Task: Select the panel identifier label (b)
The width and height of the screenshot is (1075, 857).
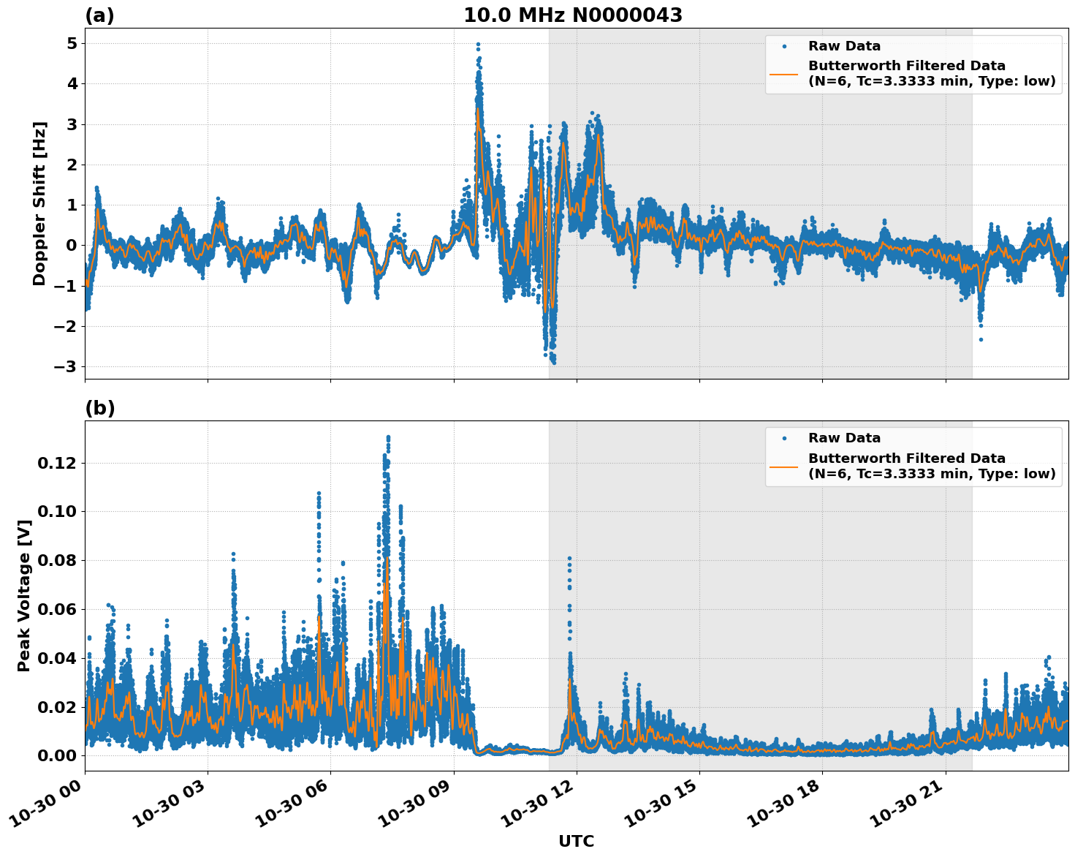Action: click(x=99, y=407)
